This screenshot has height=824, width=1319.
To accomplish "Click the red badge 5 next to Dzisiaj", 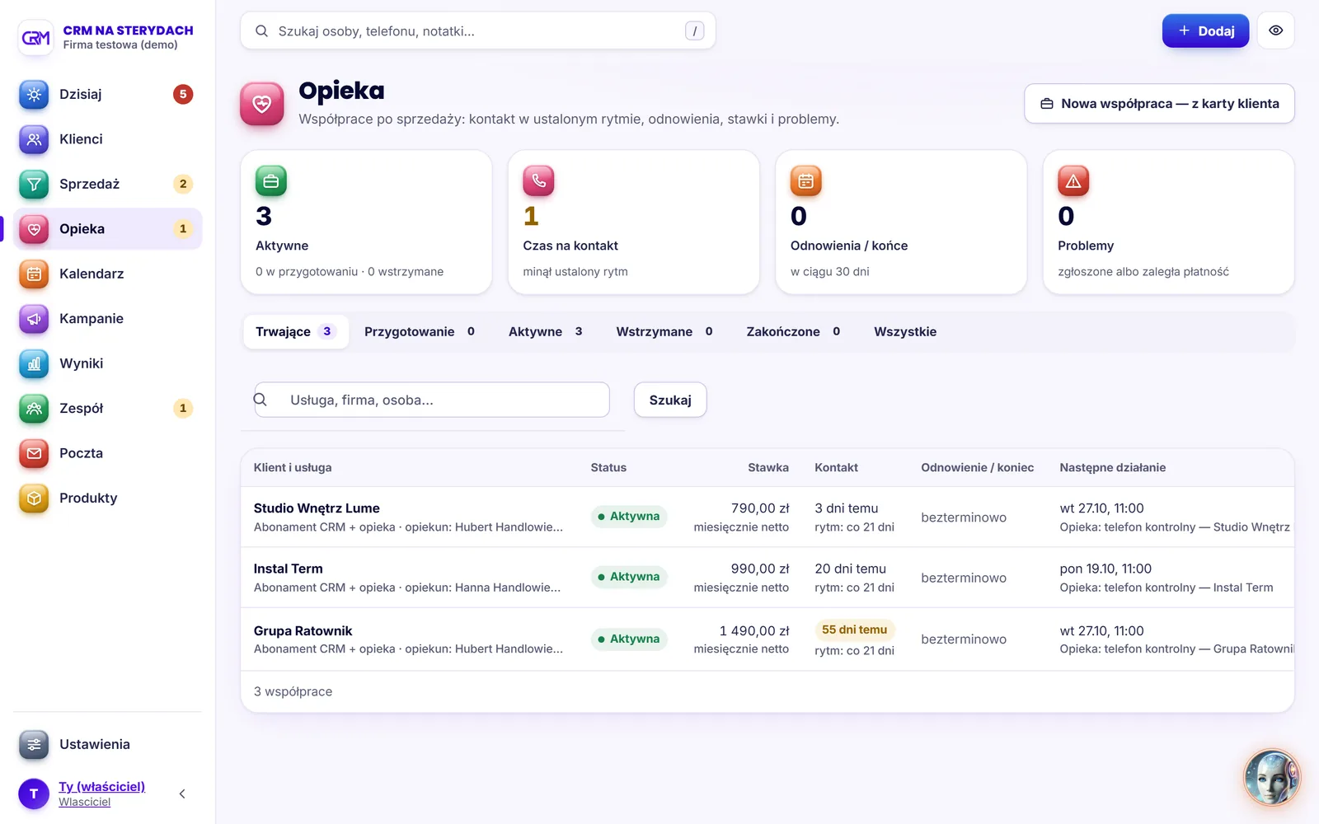I will (x=183, y=95).
